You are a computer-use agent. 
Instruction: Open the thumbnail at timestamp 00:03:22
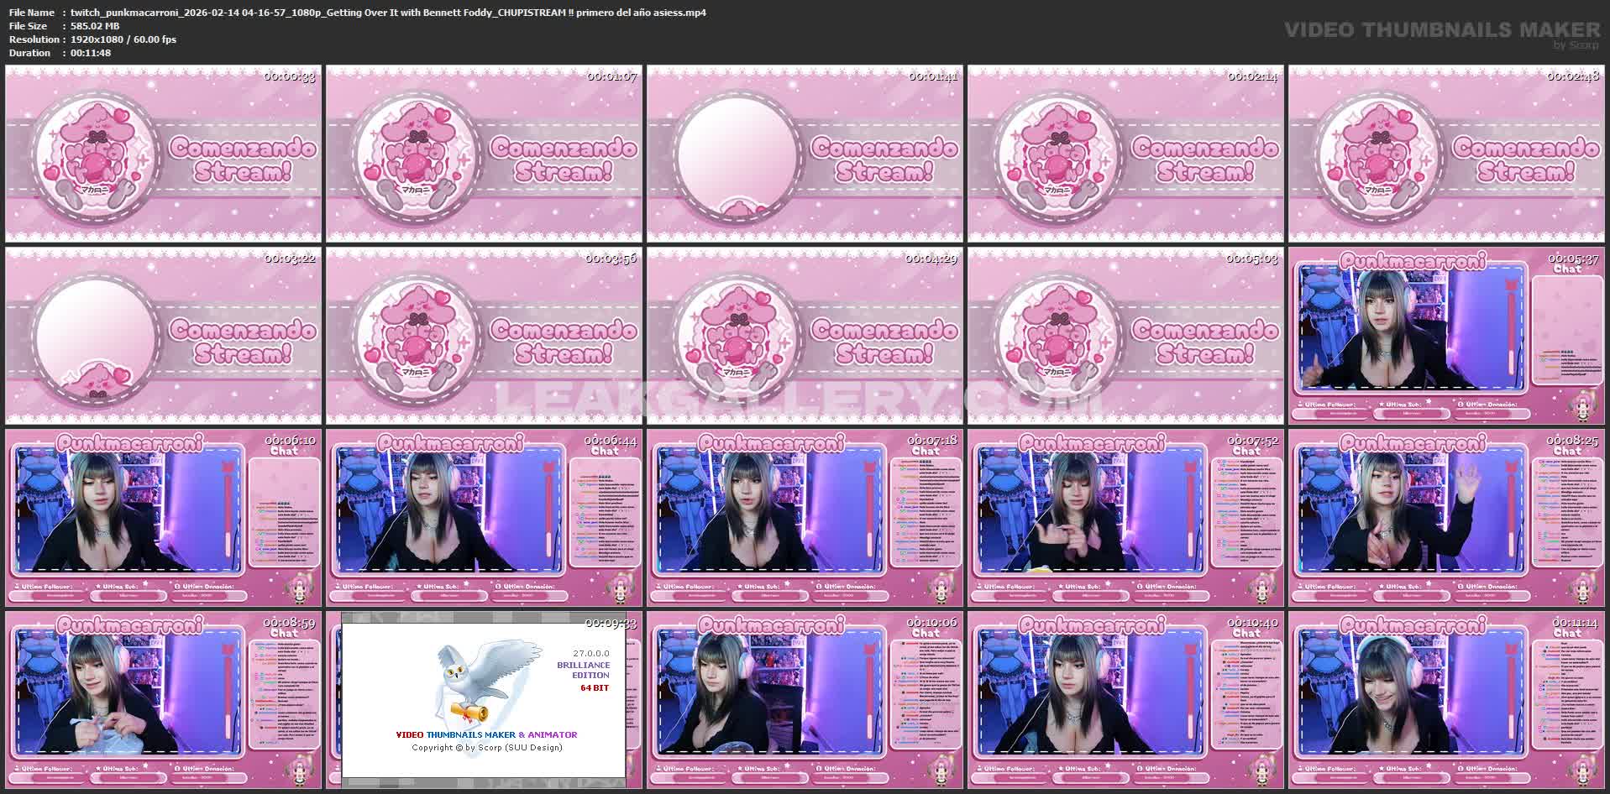pos(163,336)
